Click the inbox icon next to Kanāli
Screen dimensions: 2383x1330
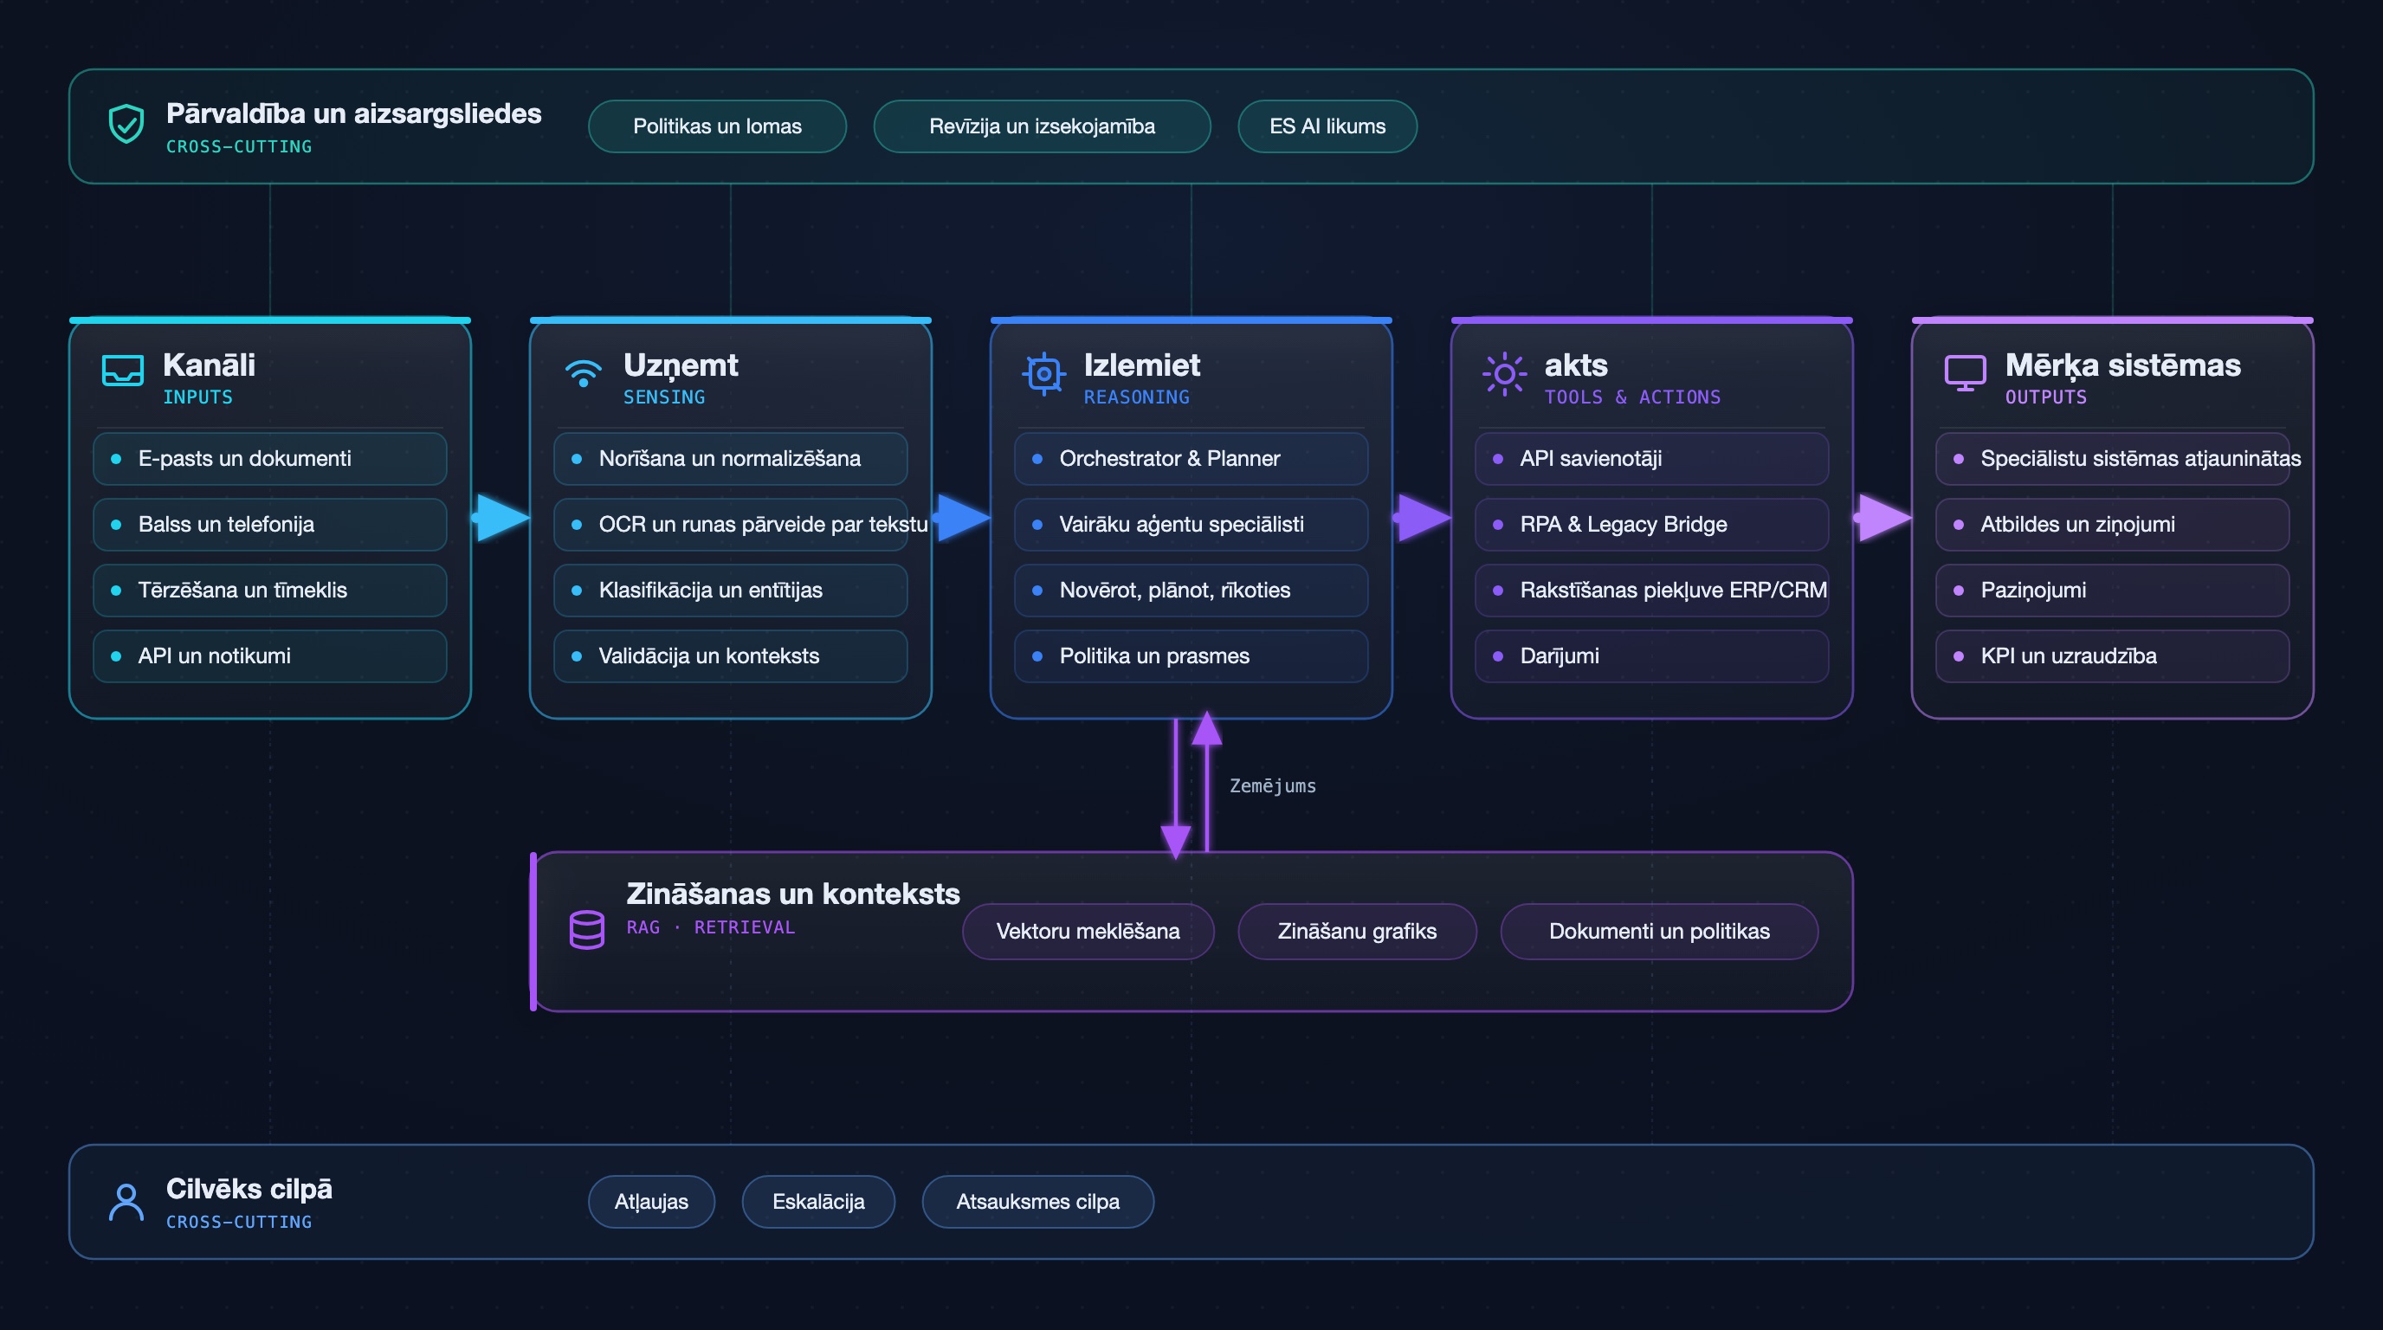tap(122, 371)
